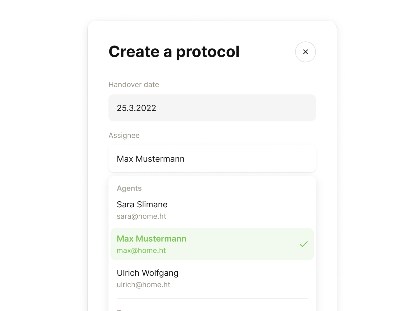Click the ulrich@home.ht email text

click(x=144, y=285)
